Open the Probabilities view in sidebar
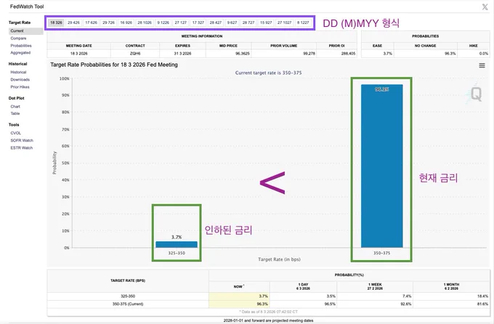 (x=21, y=46)
